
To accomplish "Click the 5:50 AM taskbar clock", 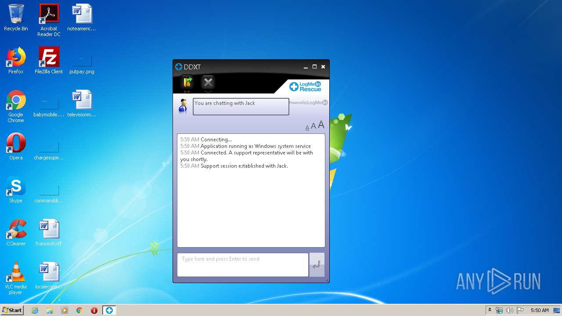I will click(x=540, y=310).
